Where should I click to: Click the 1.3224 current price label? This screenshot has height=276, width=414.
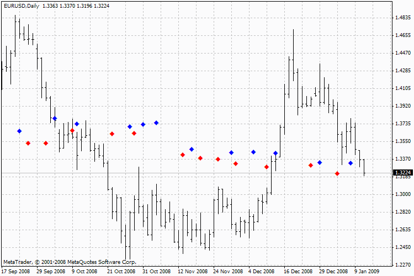click(401, 173)
